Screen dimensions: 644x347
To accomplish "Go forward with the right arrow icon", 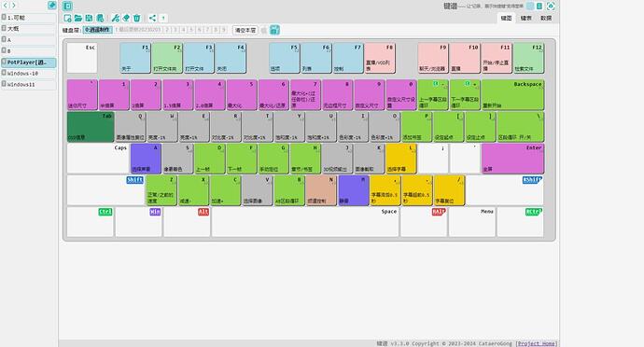I will (x=14, y=6).
